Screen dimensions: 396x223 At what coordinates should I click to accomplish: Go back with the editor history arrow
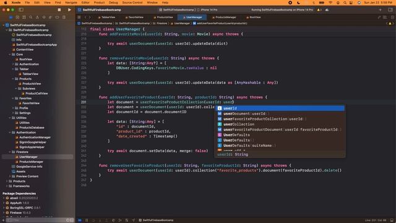pyautogui.click(x=85, y=17)
